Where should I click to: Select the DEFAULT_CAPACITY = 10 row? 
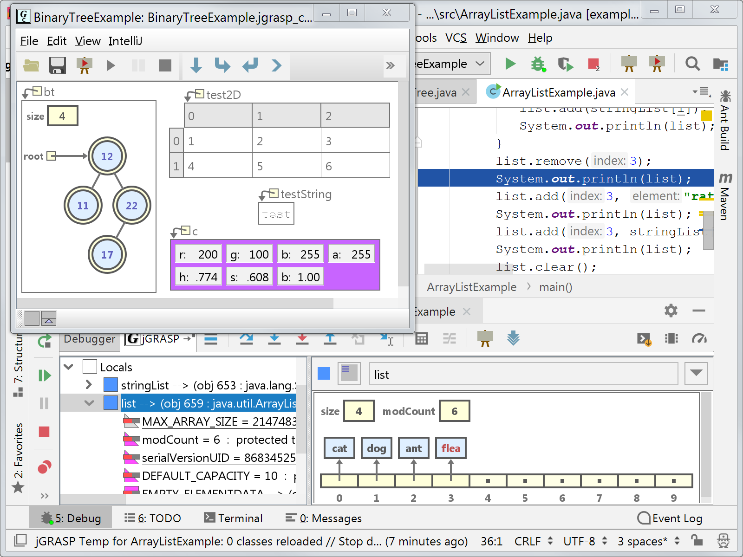pos(209,476)
